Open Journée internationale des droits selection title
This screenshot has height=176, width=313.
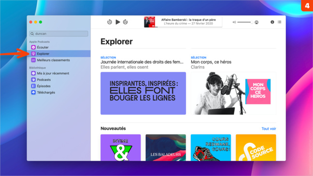pyautogui.click(x=142, y=62)
